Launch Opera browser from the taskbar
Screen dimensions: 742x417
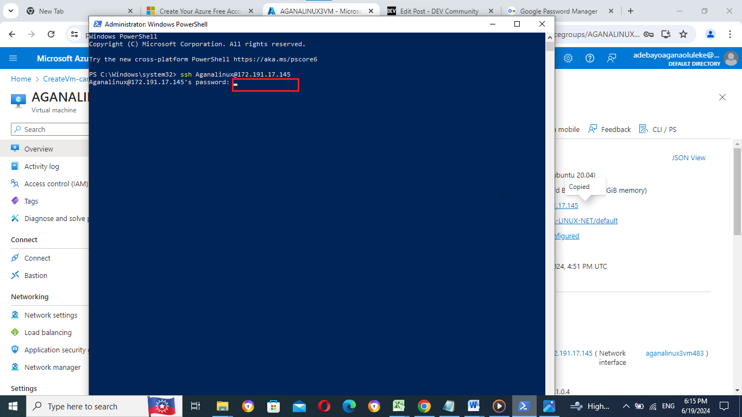click(324, 406)
